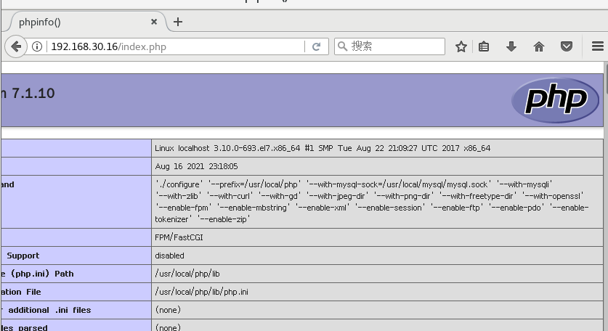Click the 'ation File' label cell
This screenshot has height=331, width=608.
point(76,292)
